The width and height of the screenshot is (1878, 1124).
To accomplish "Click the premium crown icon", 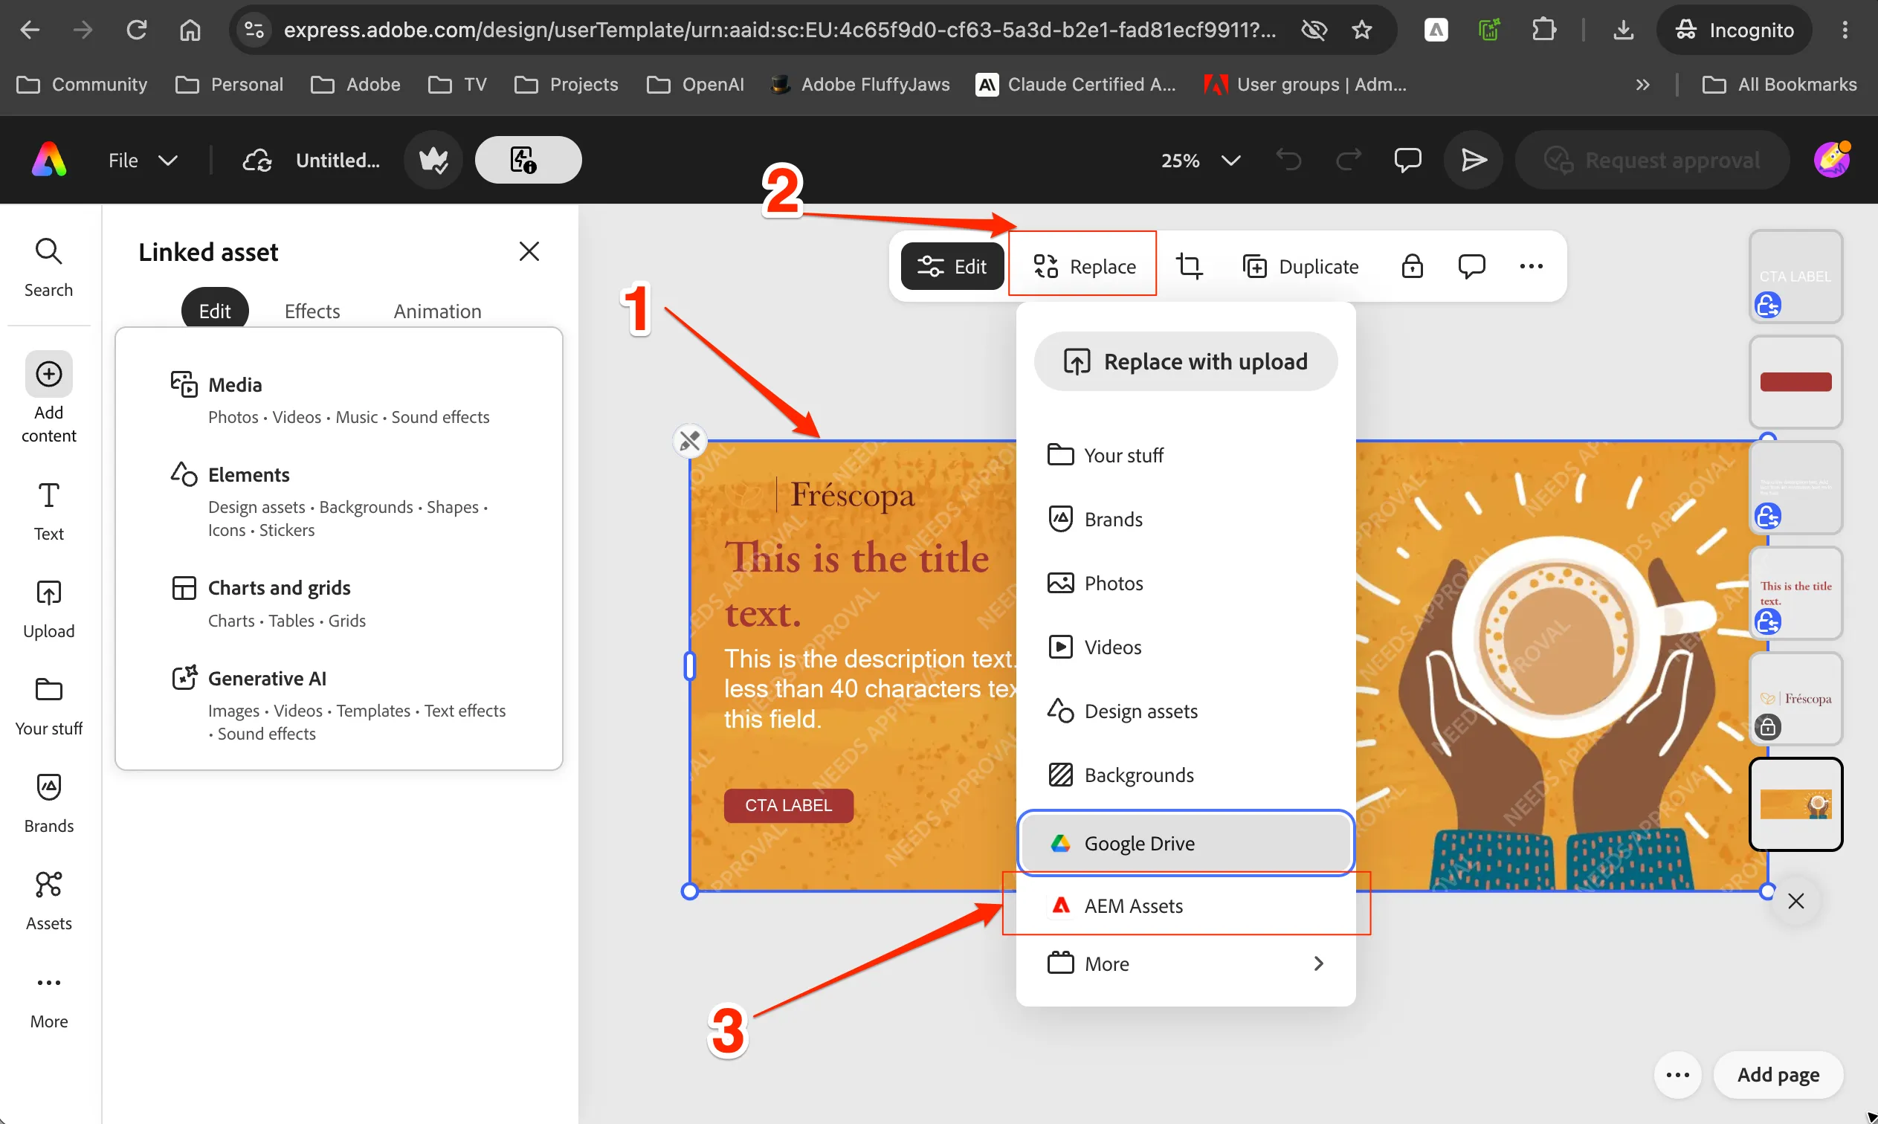I will (x=433, y=160).
